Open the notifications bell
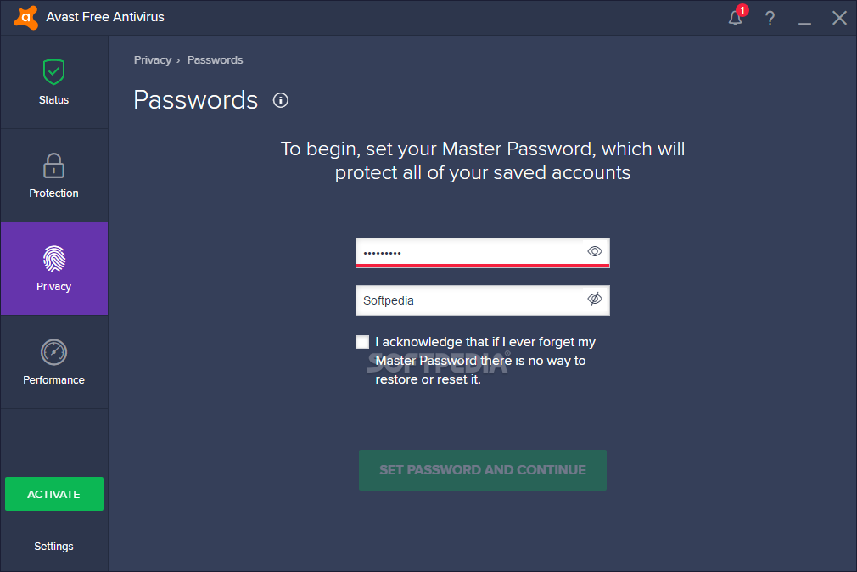 tap(736, 18)
